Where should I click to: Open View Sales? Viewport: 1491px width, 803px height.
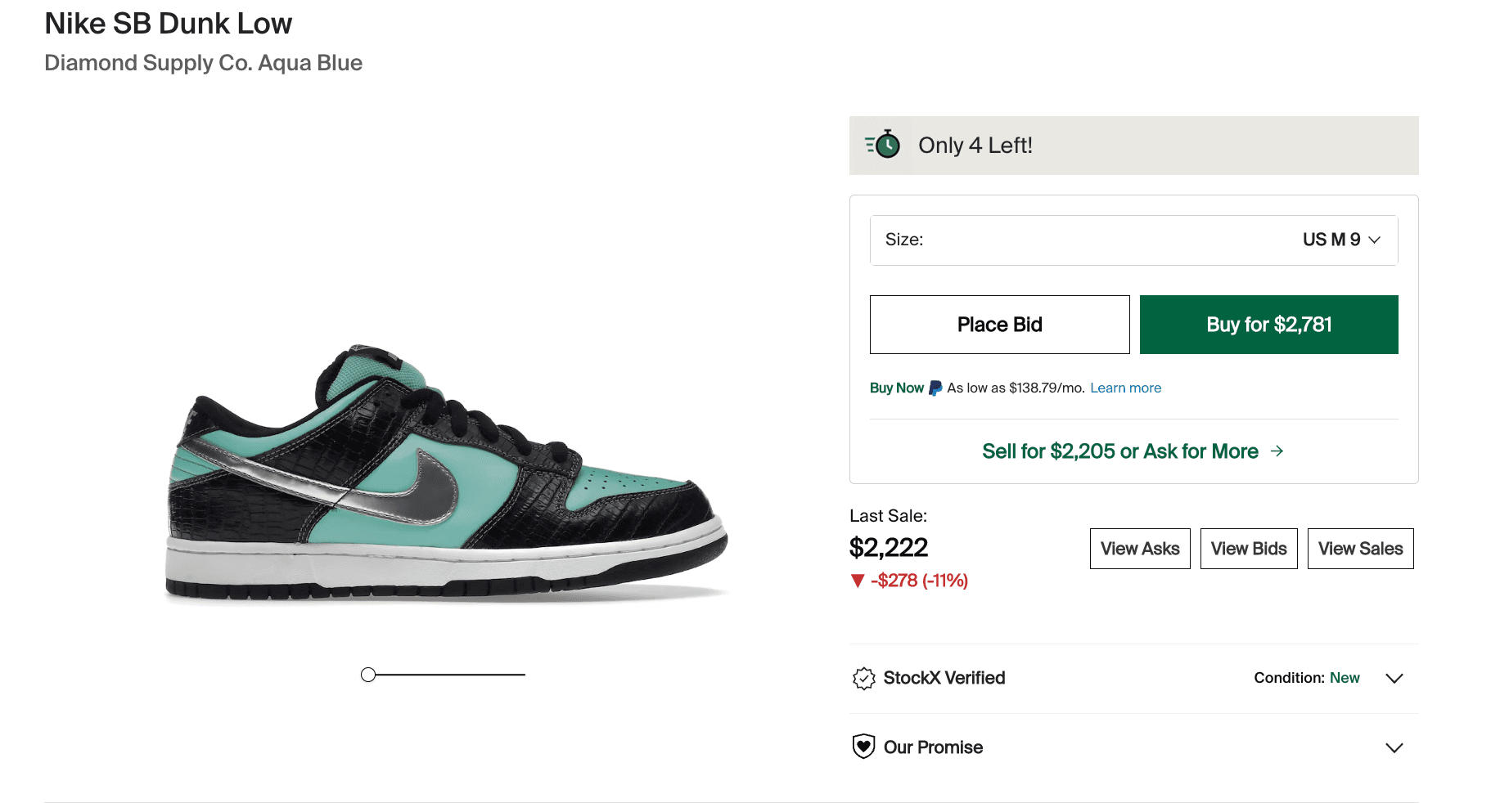(x=1360, y=549)
